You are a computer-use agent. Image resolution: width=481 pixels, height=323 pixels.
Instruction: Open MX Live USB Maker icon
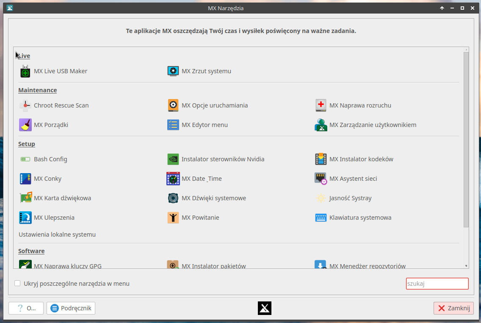pos(25,71)
